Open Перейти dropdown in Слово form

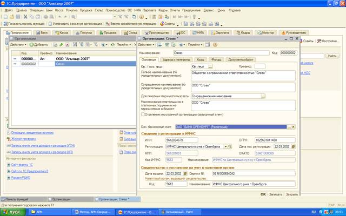(195, 45)
